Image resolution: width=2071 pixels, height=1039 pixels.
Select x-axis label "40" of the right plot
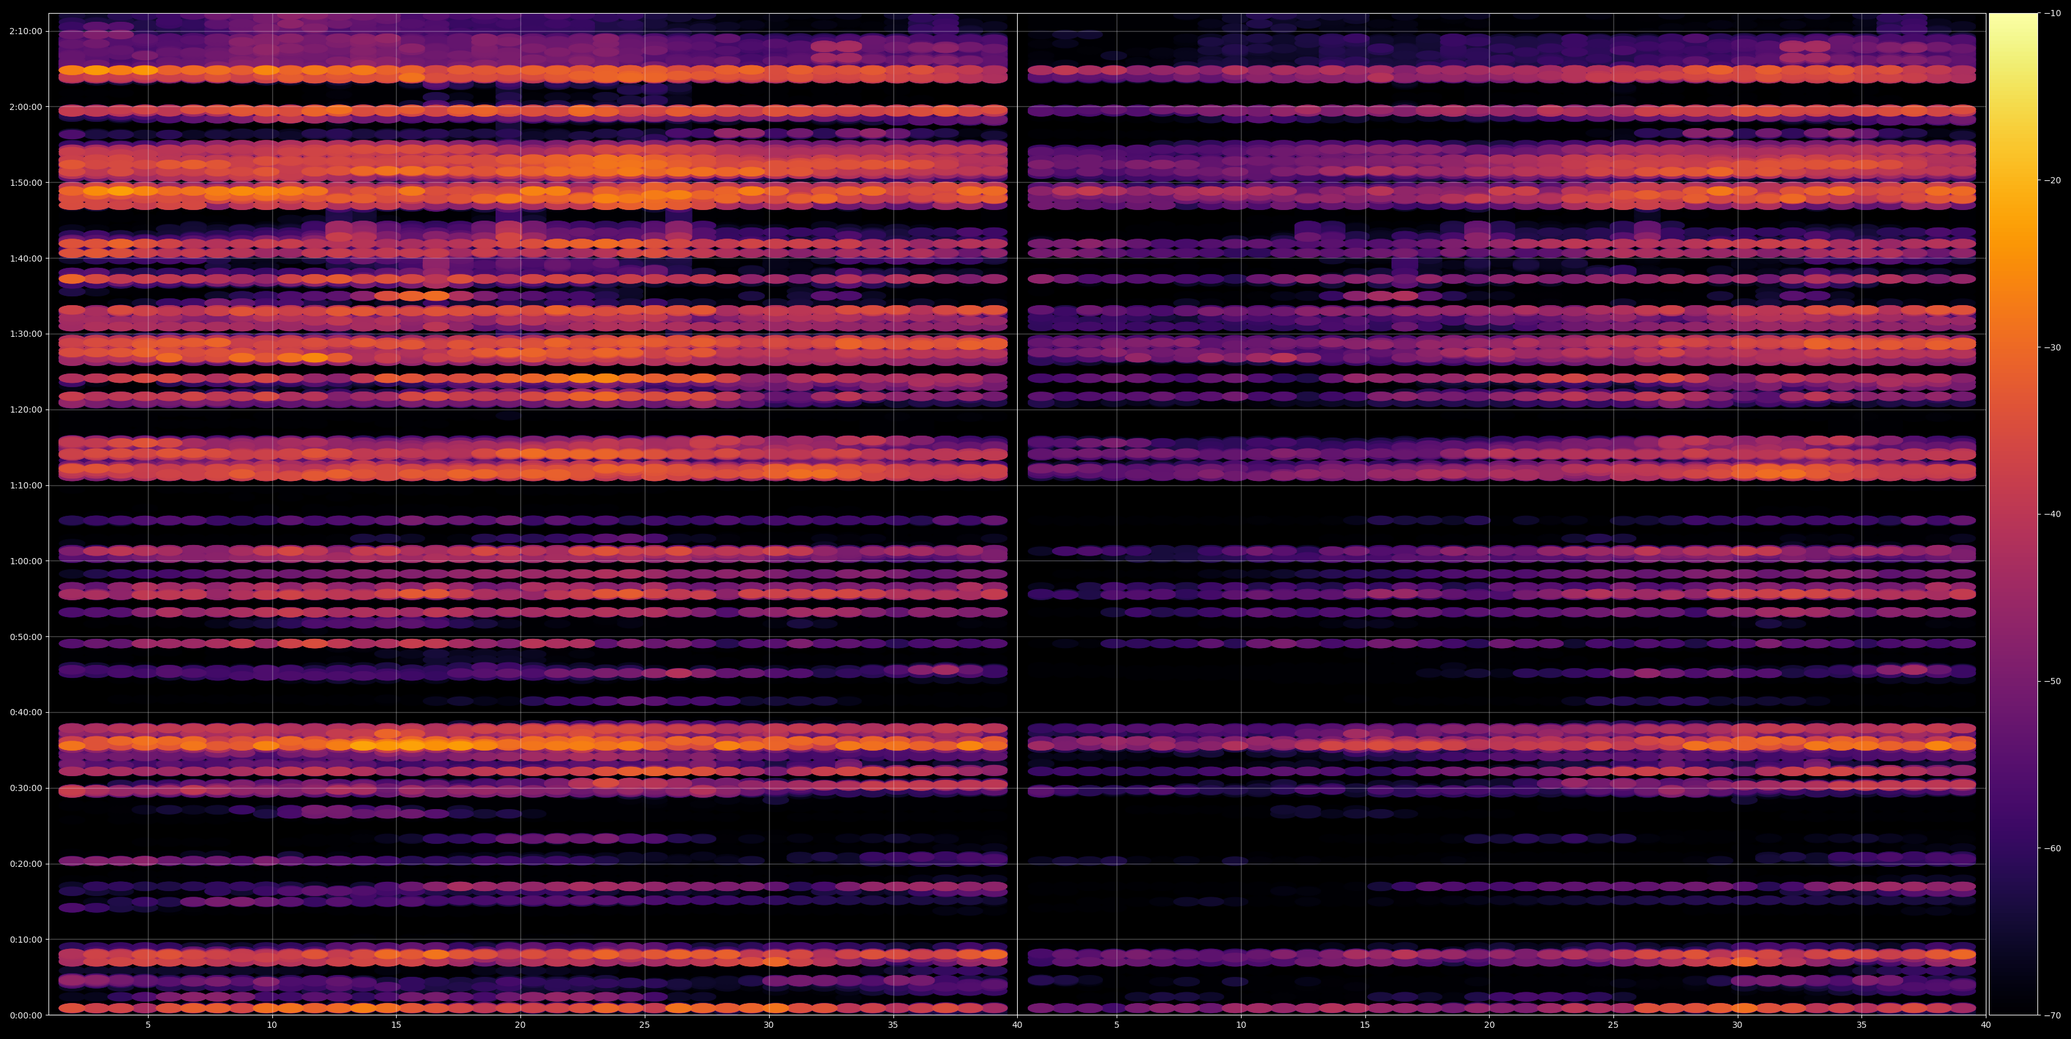(x=1986, y=1025)
